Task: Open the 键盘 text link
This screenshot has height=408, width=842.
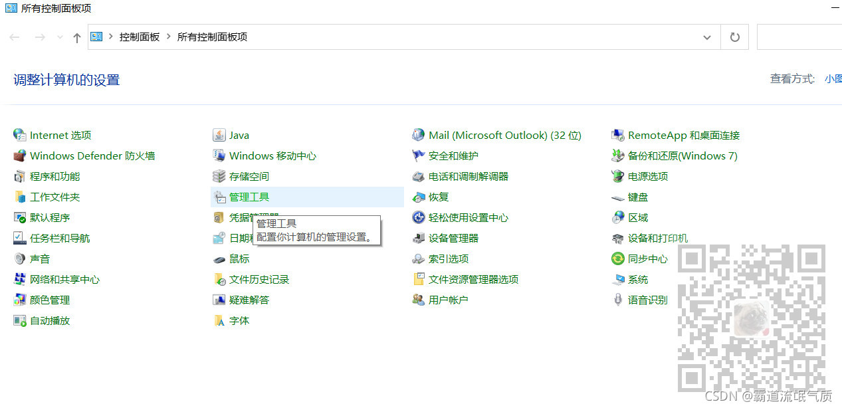Action: (638, 197)
